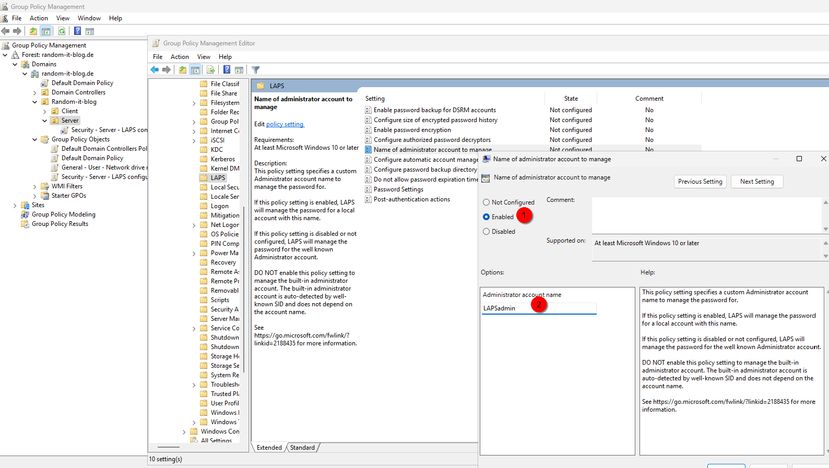Open the Window menu

pos(89,18)
